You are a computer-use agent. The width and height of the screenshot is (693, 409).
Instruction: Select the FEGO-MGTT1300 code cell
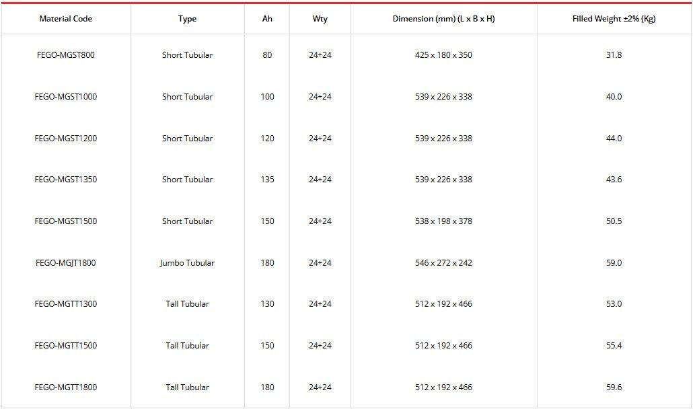tap(66, 304)
